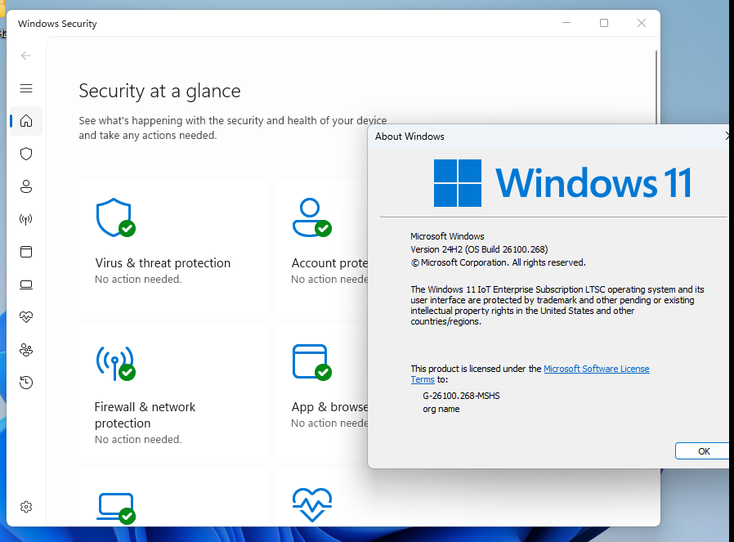The height and width of the screenshot is (542, 734).
Task: Maximize the Windows Security window
Action: coord(604,23)
